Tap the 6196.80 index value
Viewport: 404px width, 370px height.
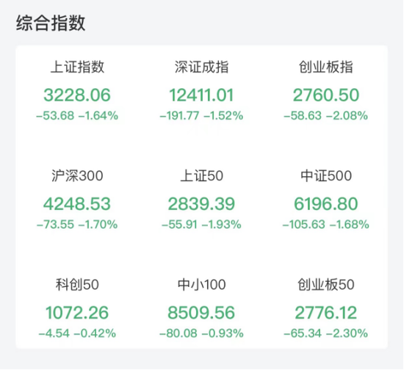326,204
